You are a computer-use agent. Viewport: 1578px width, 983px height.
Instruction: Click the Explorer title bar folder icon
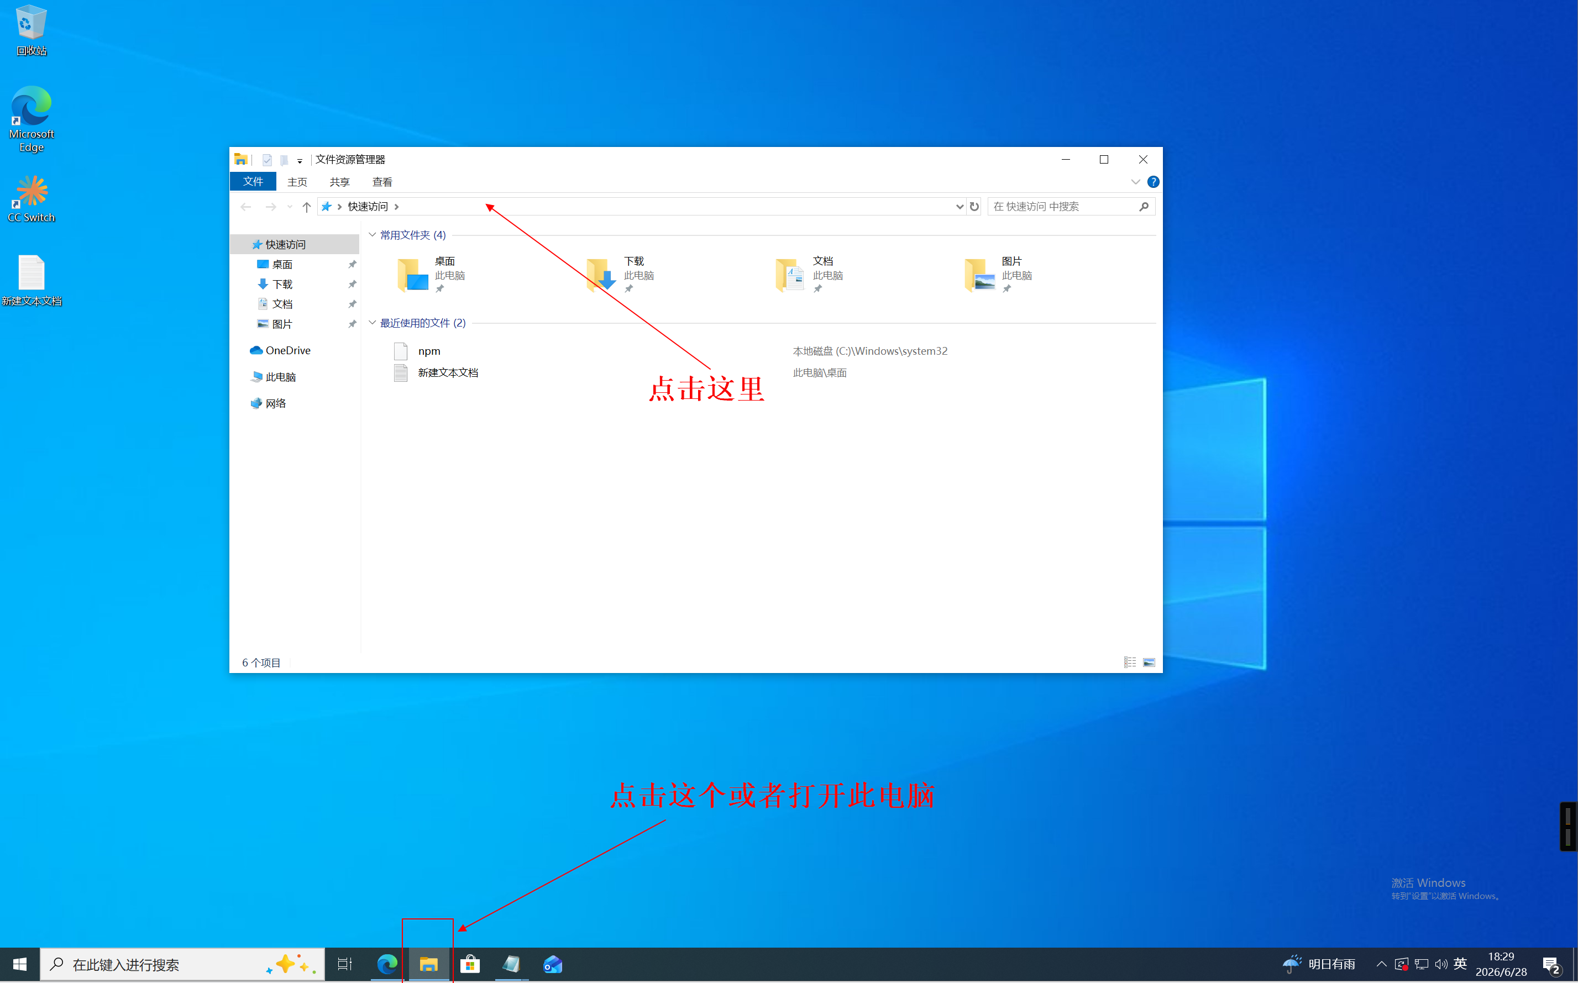tap(241, 160)
